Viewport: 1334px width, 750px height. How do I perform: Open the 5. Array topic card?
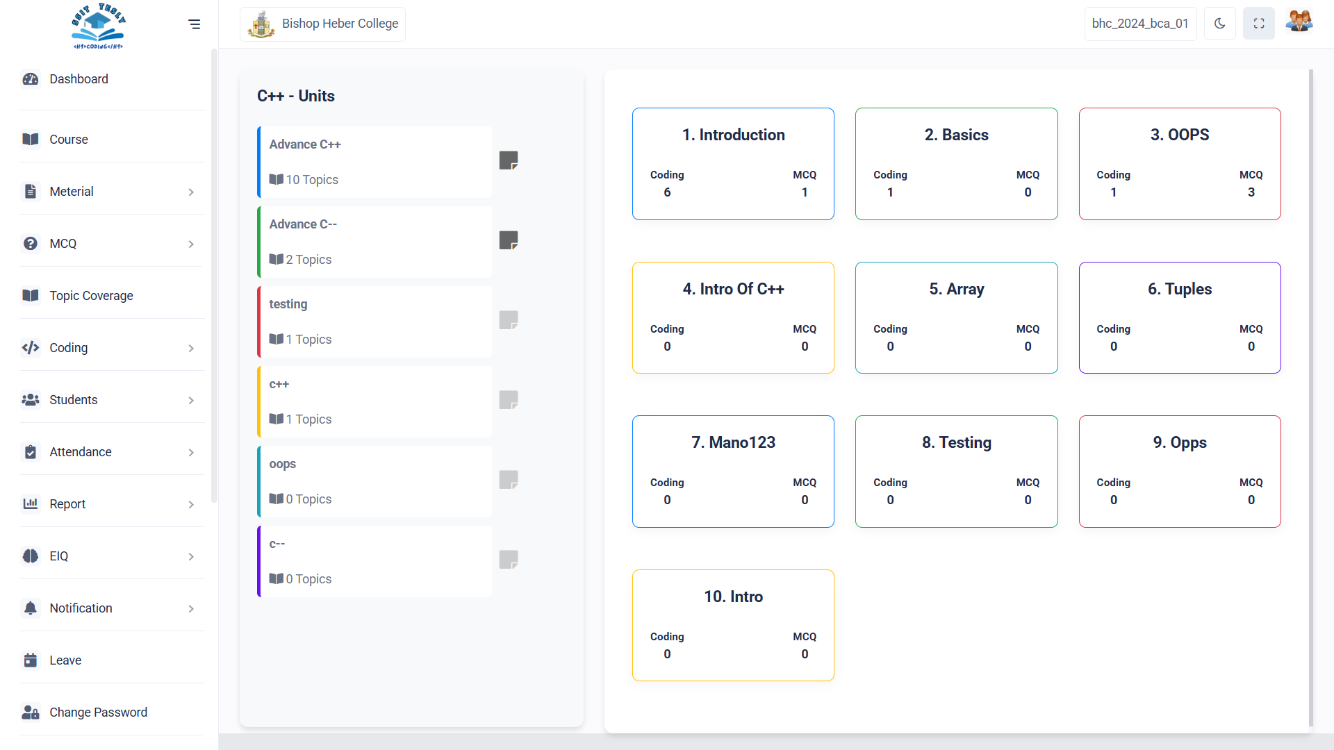(x=956, y=317)
